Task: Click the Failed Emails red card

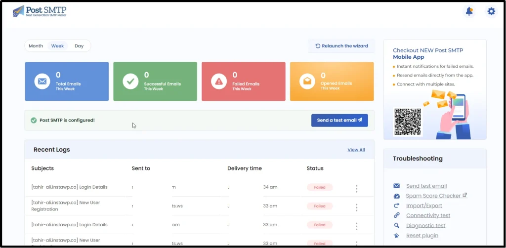Action: tap(244, 82)
